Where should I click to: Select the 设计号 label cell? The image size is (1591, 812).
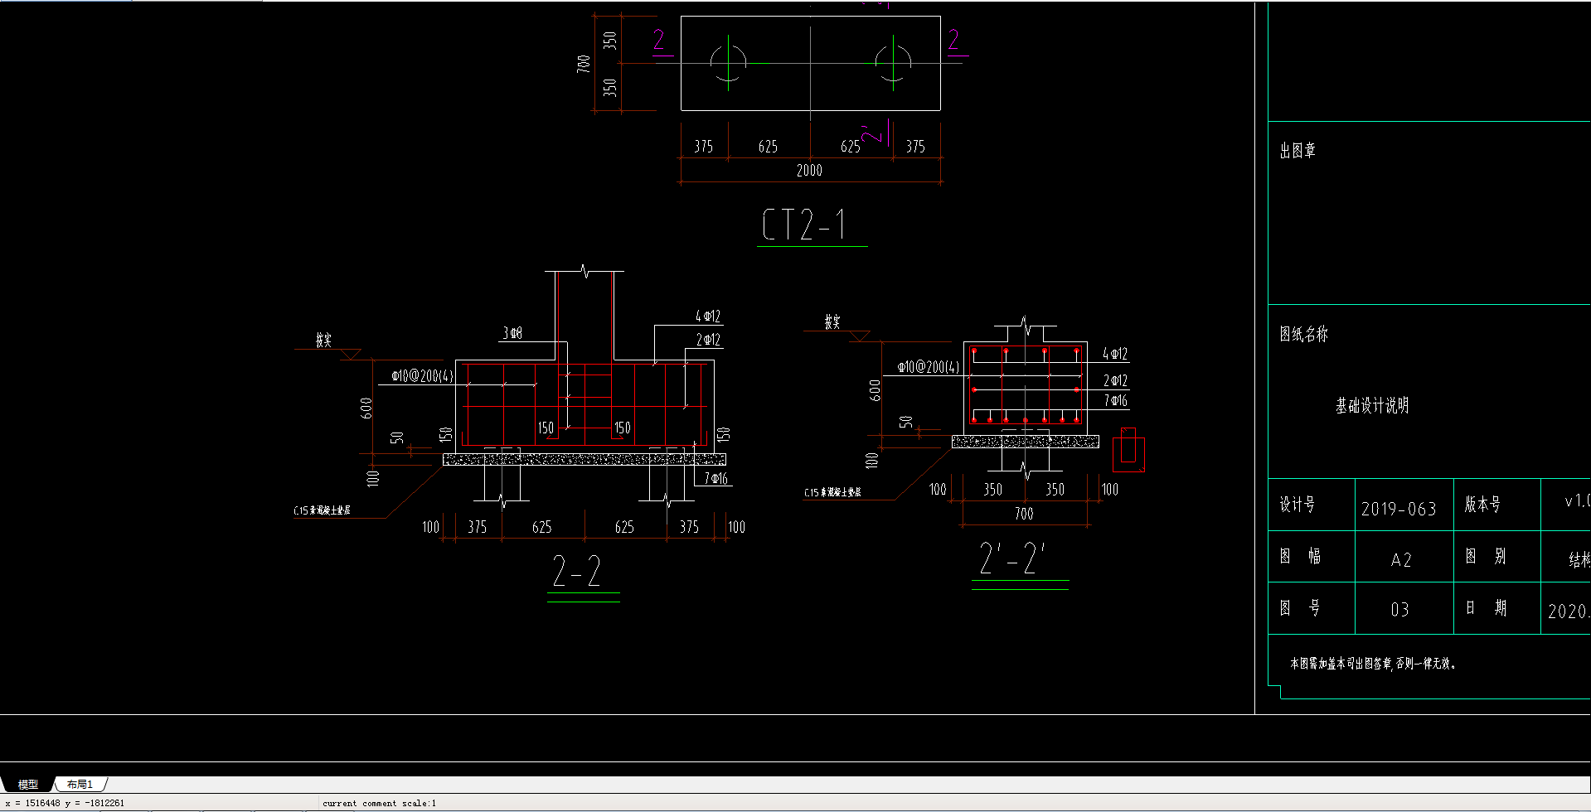(1298, 504)
